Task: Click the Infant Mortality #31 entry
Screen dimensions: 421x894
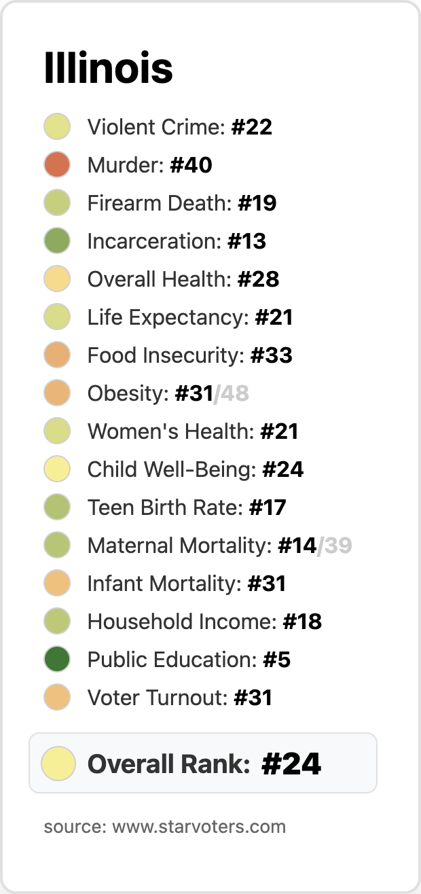Action: pyautogui.click(x=187, y=584)
